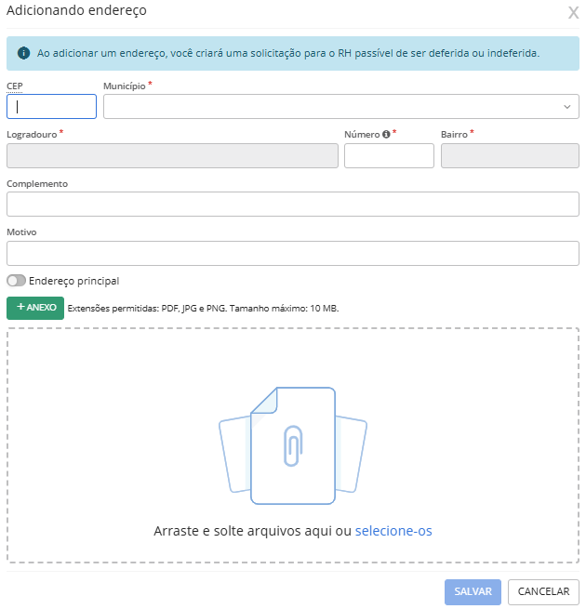The height and width of the screenshot is (609, 586).
Task: Click the Número input field
Action: click(x=389, y=156)
